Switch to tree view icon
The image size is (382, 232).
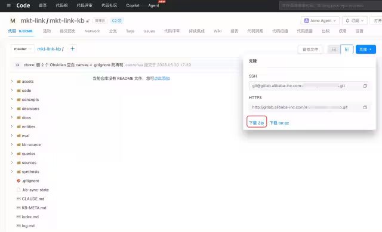(x=347, y=50)
